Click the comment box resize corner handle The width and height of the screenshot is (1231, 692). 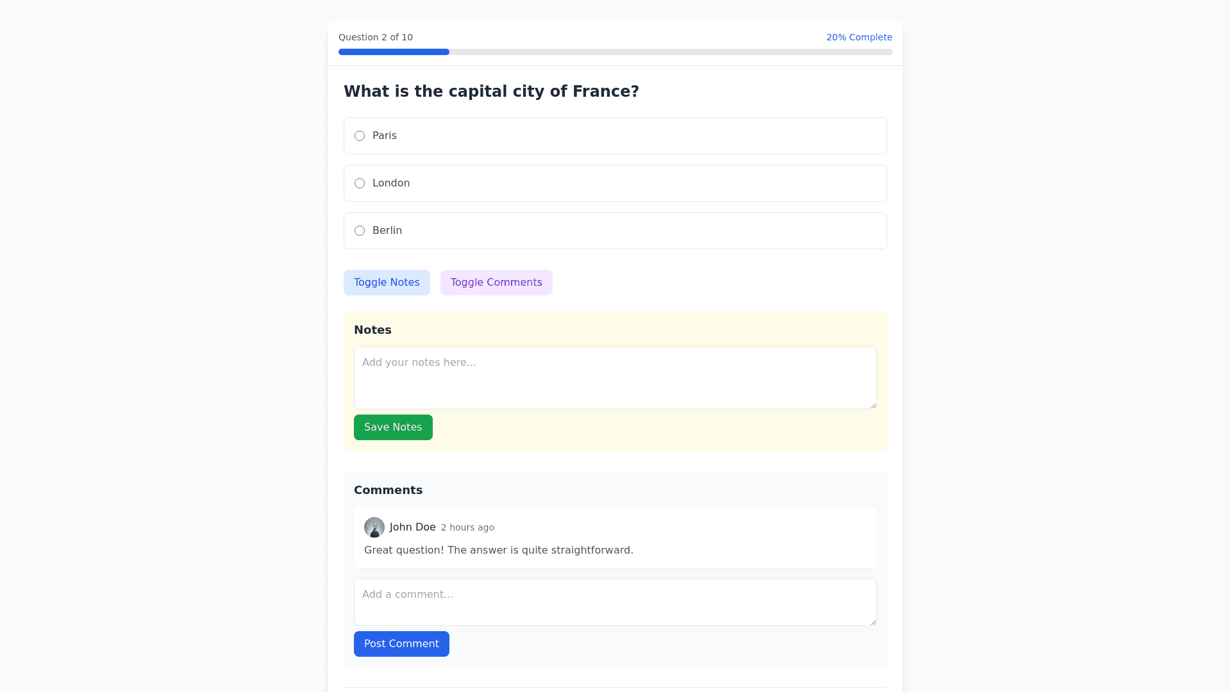click(873, 622)
